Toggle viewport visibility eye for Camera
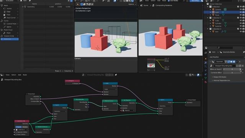The image size is (245, 138). click(241, 10)
